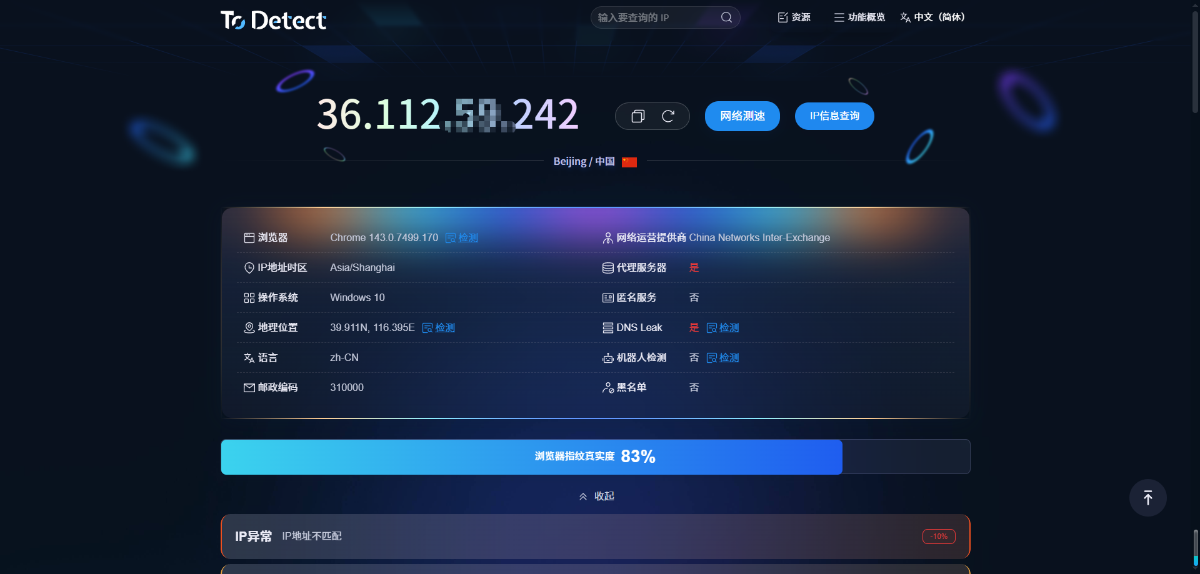Click the 浏览器指纹真实度 83% progress bar
The image size is (1200, 574).
595,457
